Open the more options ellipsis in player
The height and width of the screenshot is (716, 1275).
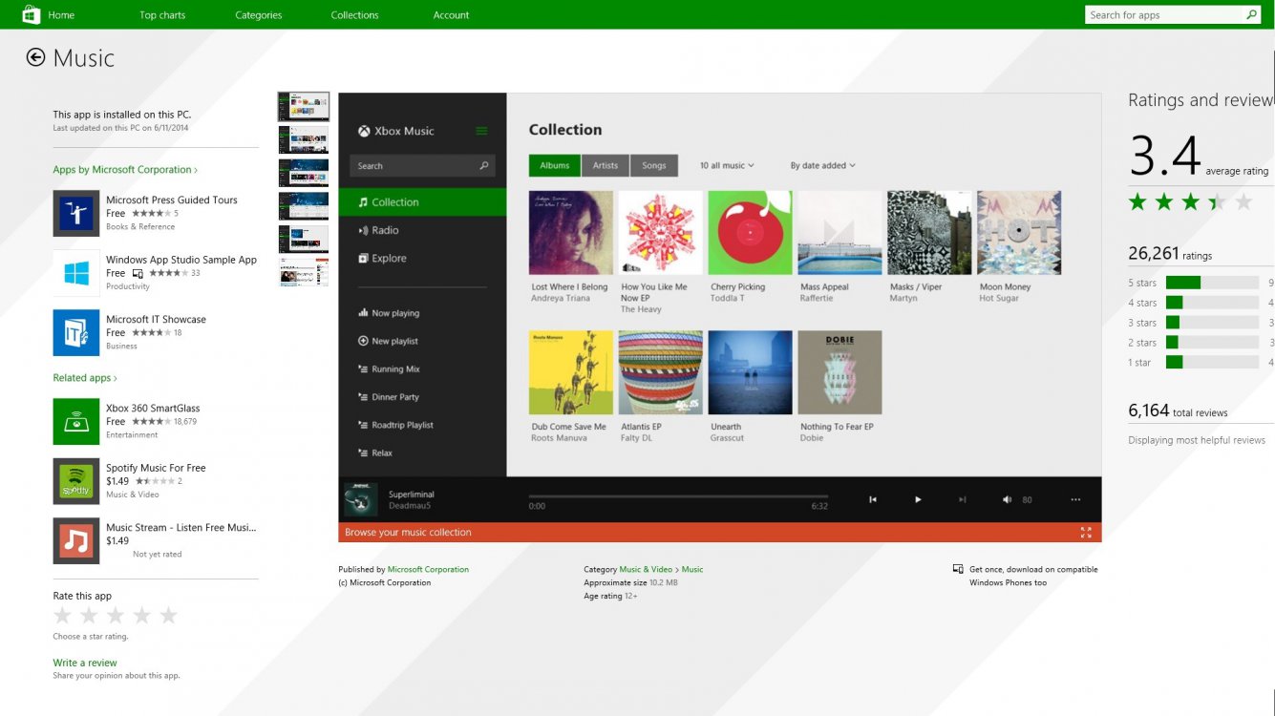pos(1075,499)
